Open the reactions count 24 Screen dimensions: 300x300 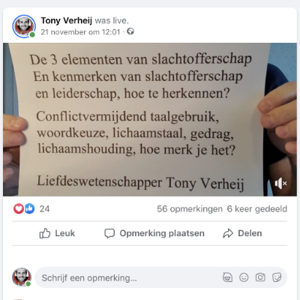pos(44,208)
